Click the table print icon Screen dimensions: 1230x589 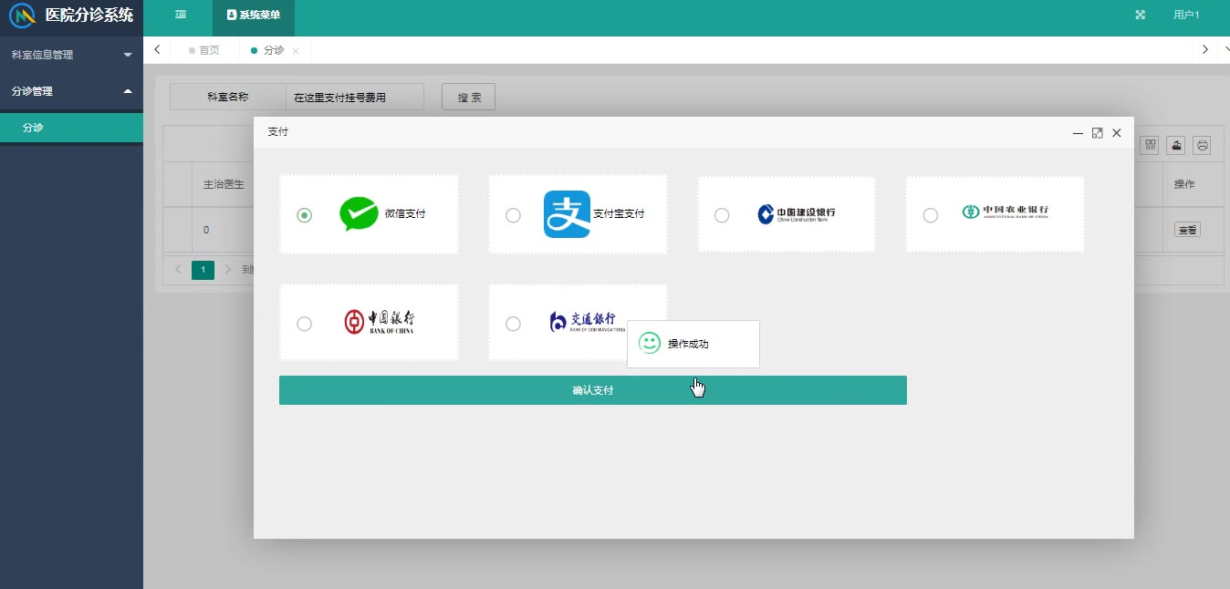click(1203, 145)
